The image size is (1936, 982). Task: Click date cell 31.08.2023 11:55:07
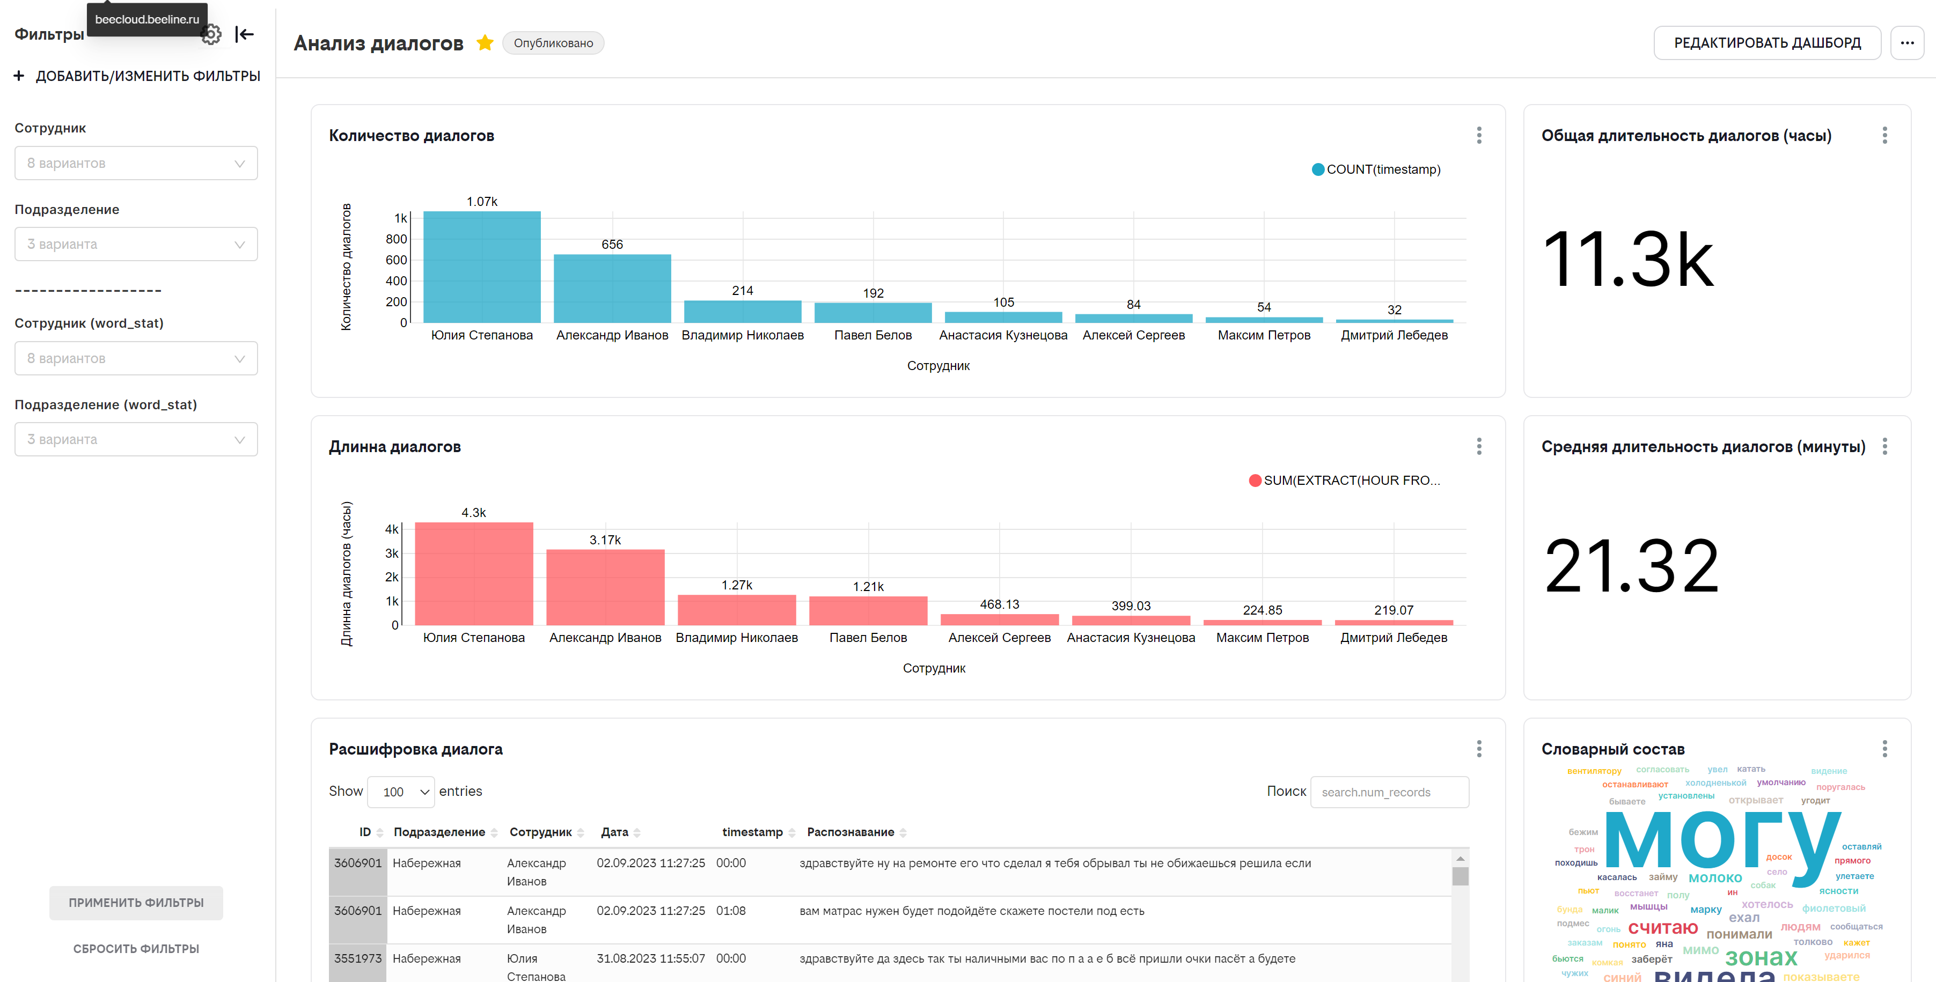tap(650, 958)
